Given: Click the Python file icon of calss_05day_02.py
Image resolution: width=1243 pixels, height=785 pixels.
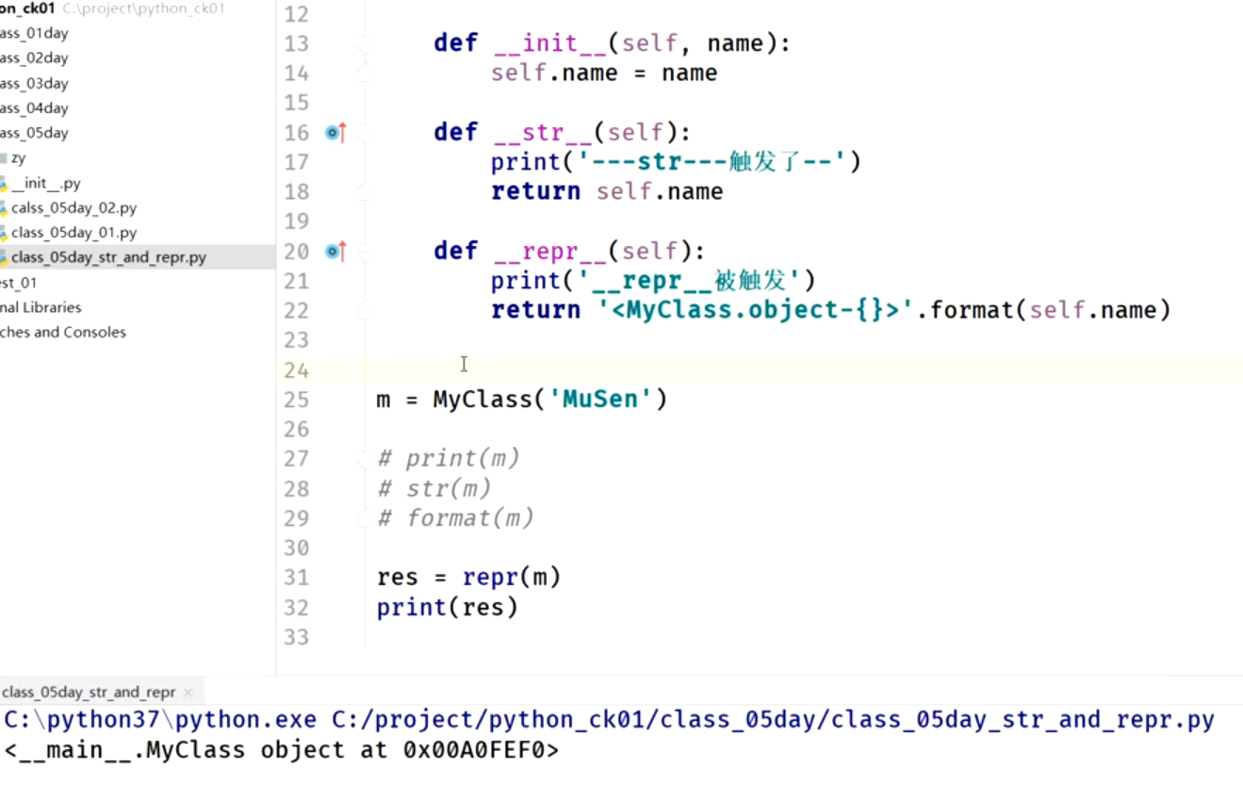Looking at the screenshot, I should (x=4, y=208).
